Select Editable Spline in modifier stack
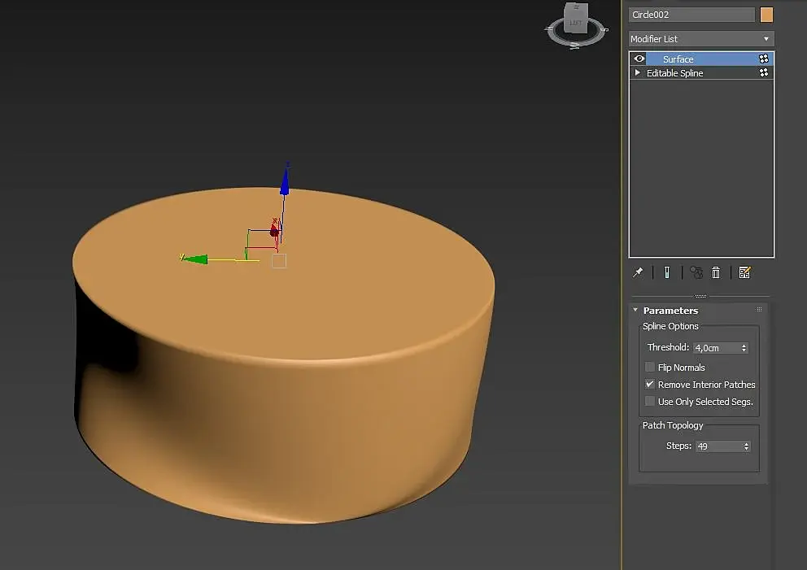The height and width of the screenshot is (570, 807). 675,73
